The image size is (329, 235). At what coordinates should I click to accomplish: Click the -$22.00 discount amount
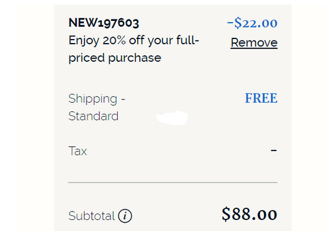coord(252,23)
